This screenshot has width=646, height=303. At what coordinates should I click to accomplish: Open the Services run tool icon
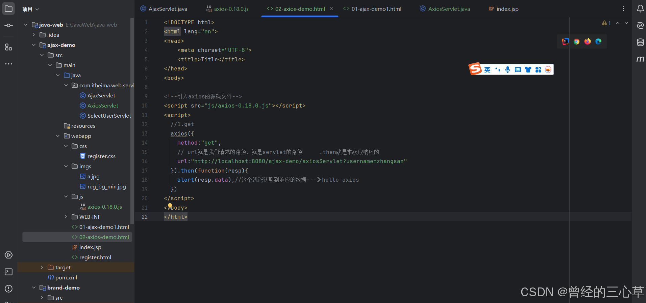9,255
